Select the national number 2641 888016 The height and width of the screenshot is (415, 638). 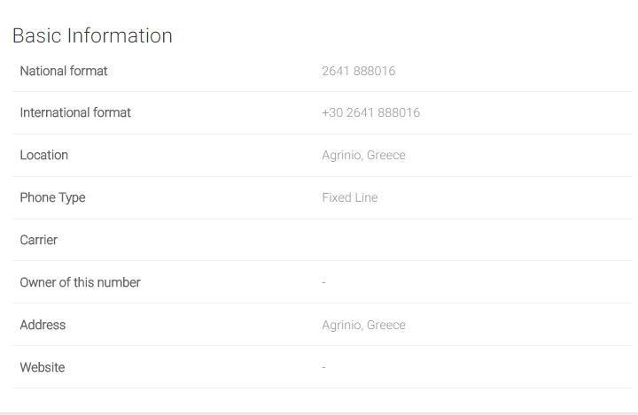tap(358, 71)
